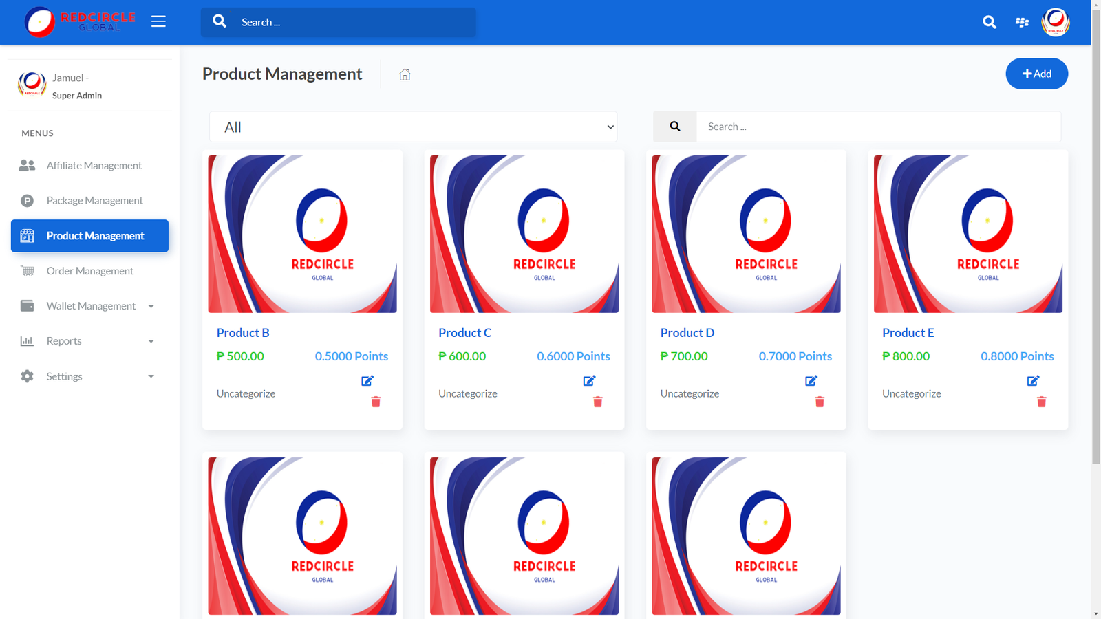Image resolution: width=1101 pixels, height=619 pixels.
Task: Go to home via breadcrumb house icon
Action: pos(405,74)
